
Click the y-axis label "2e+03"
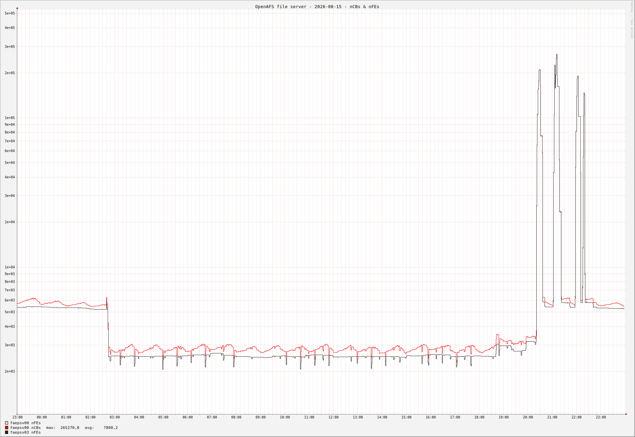point(10,371)
